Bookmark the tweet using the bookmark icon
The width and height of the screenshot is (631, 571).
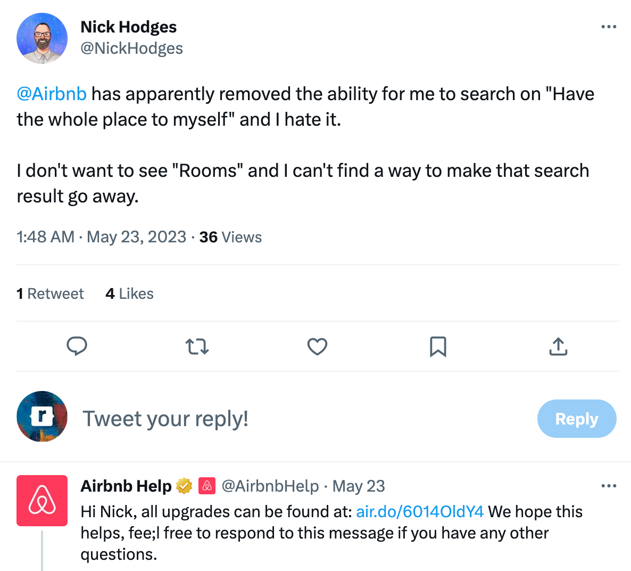point(437,346)
